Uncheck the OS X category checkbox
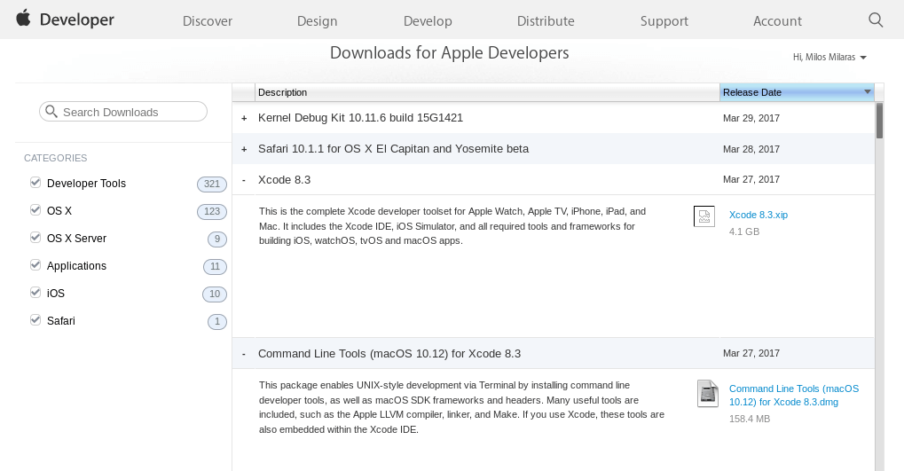This screenshot has width=904, height=471. coord(35,210)
